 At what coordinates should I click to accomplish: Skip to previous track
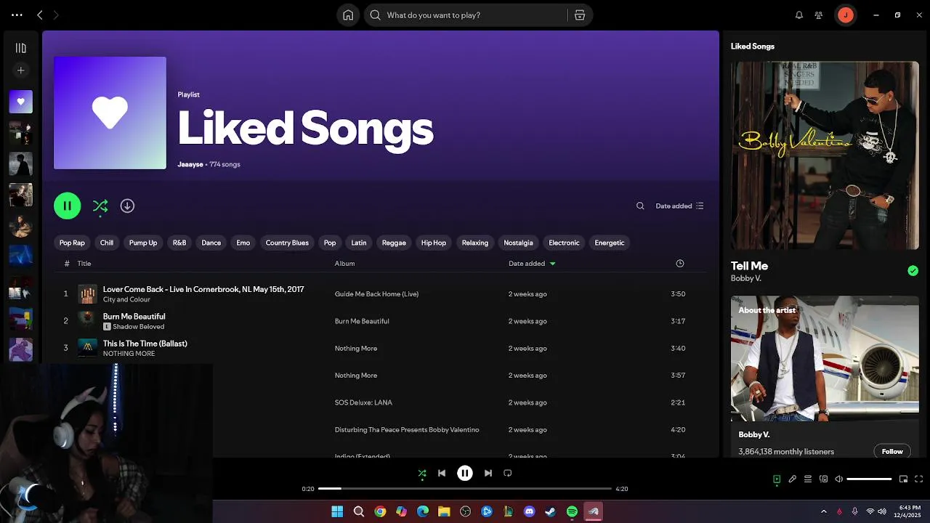pyautogui.click(x=442, y=474)
